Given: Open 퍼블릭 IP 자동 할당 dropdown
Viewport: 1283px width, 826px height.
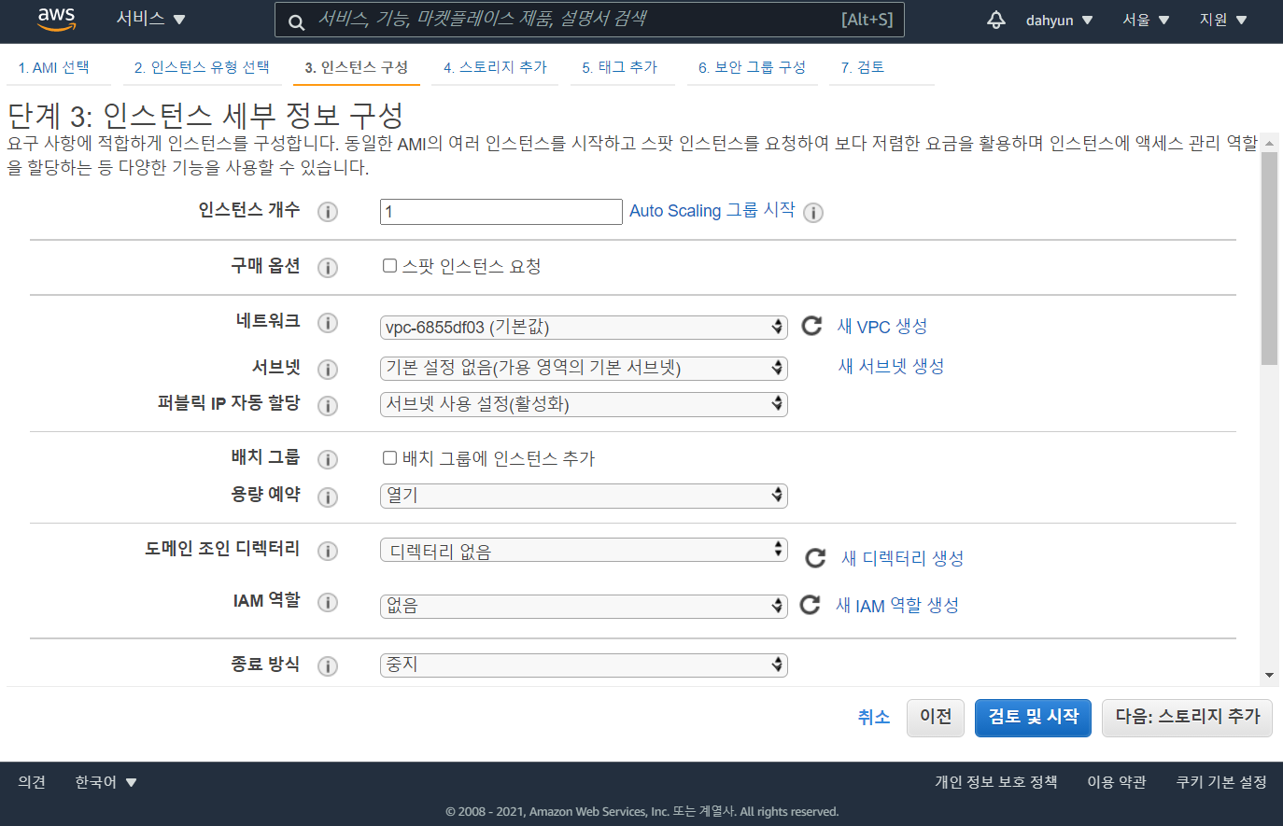Looking at the screenshot, I should pos(584,404).
